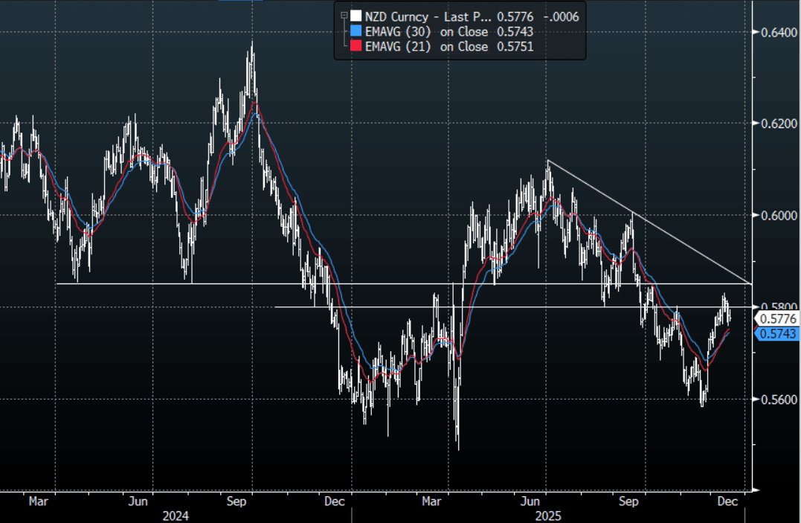Click the Jun 2025 month axis label
The image size is (801, 523).
point(530,501)
